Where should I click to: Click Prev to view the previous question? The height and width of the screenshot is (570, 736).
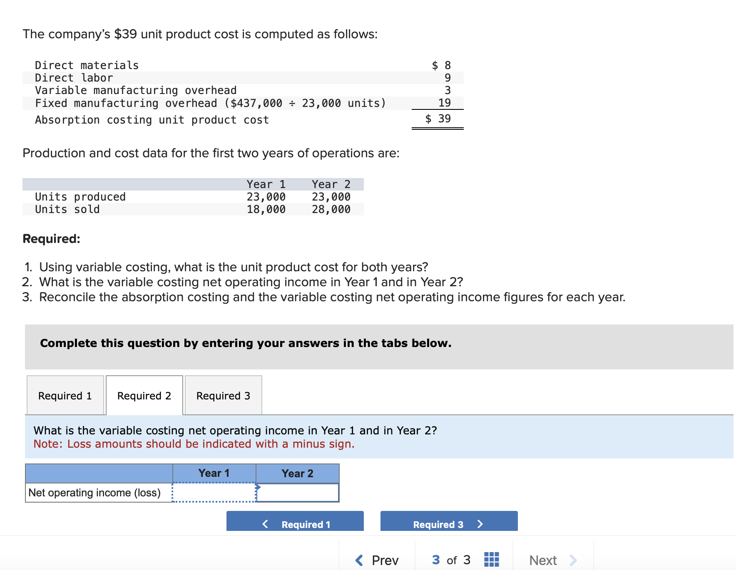385,560
